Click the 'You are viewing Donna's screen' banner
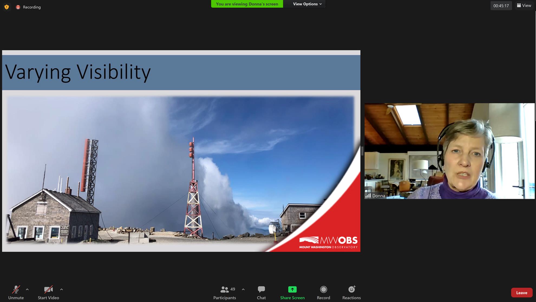This screenshot has height=302, width=536. click(247, 4)
